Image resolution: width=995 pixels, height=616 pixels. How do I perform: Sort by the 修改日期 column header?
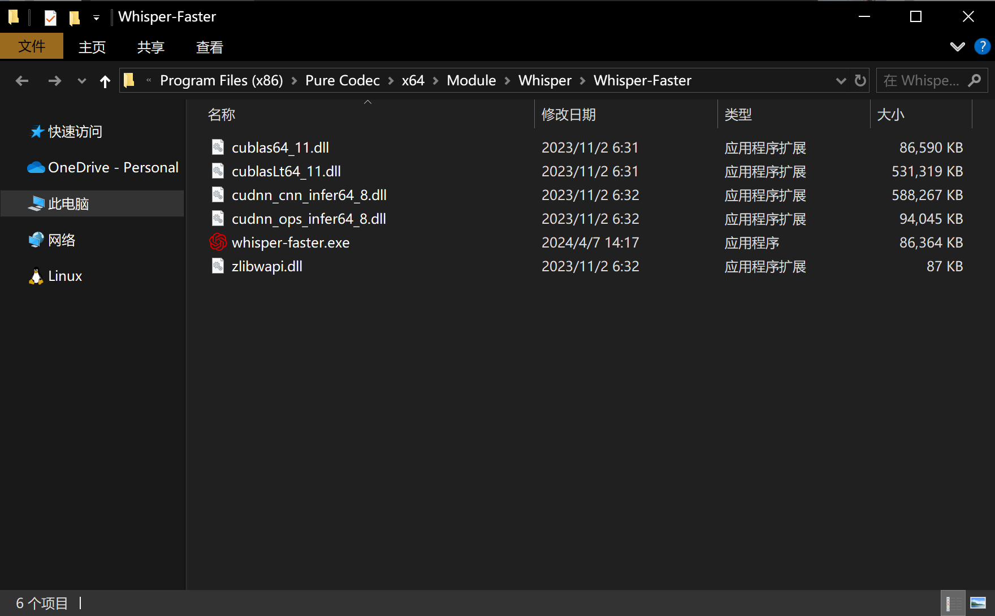(x=569, y=114)
